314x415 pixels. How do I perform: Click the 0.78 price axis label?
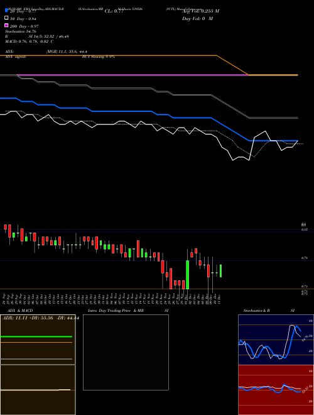pyautogui.click(x=304, y=258)
